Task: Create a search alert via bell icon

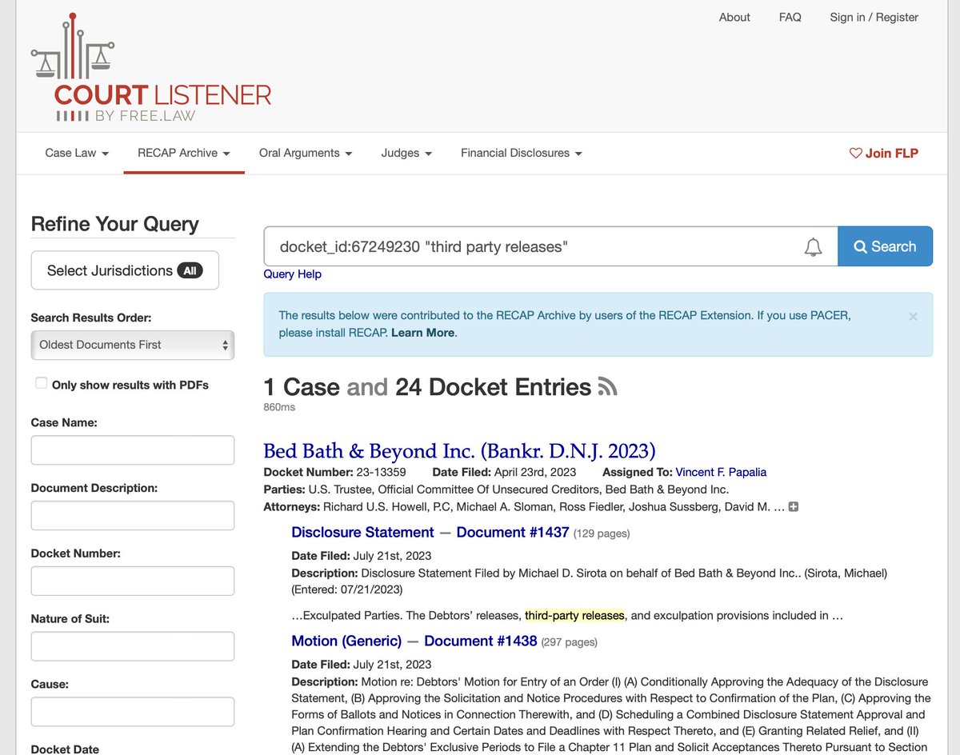Action: point(813,247)
